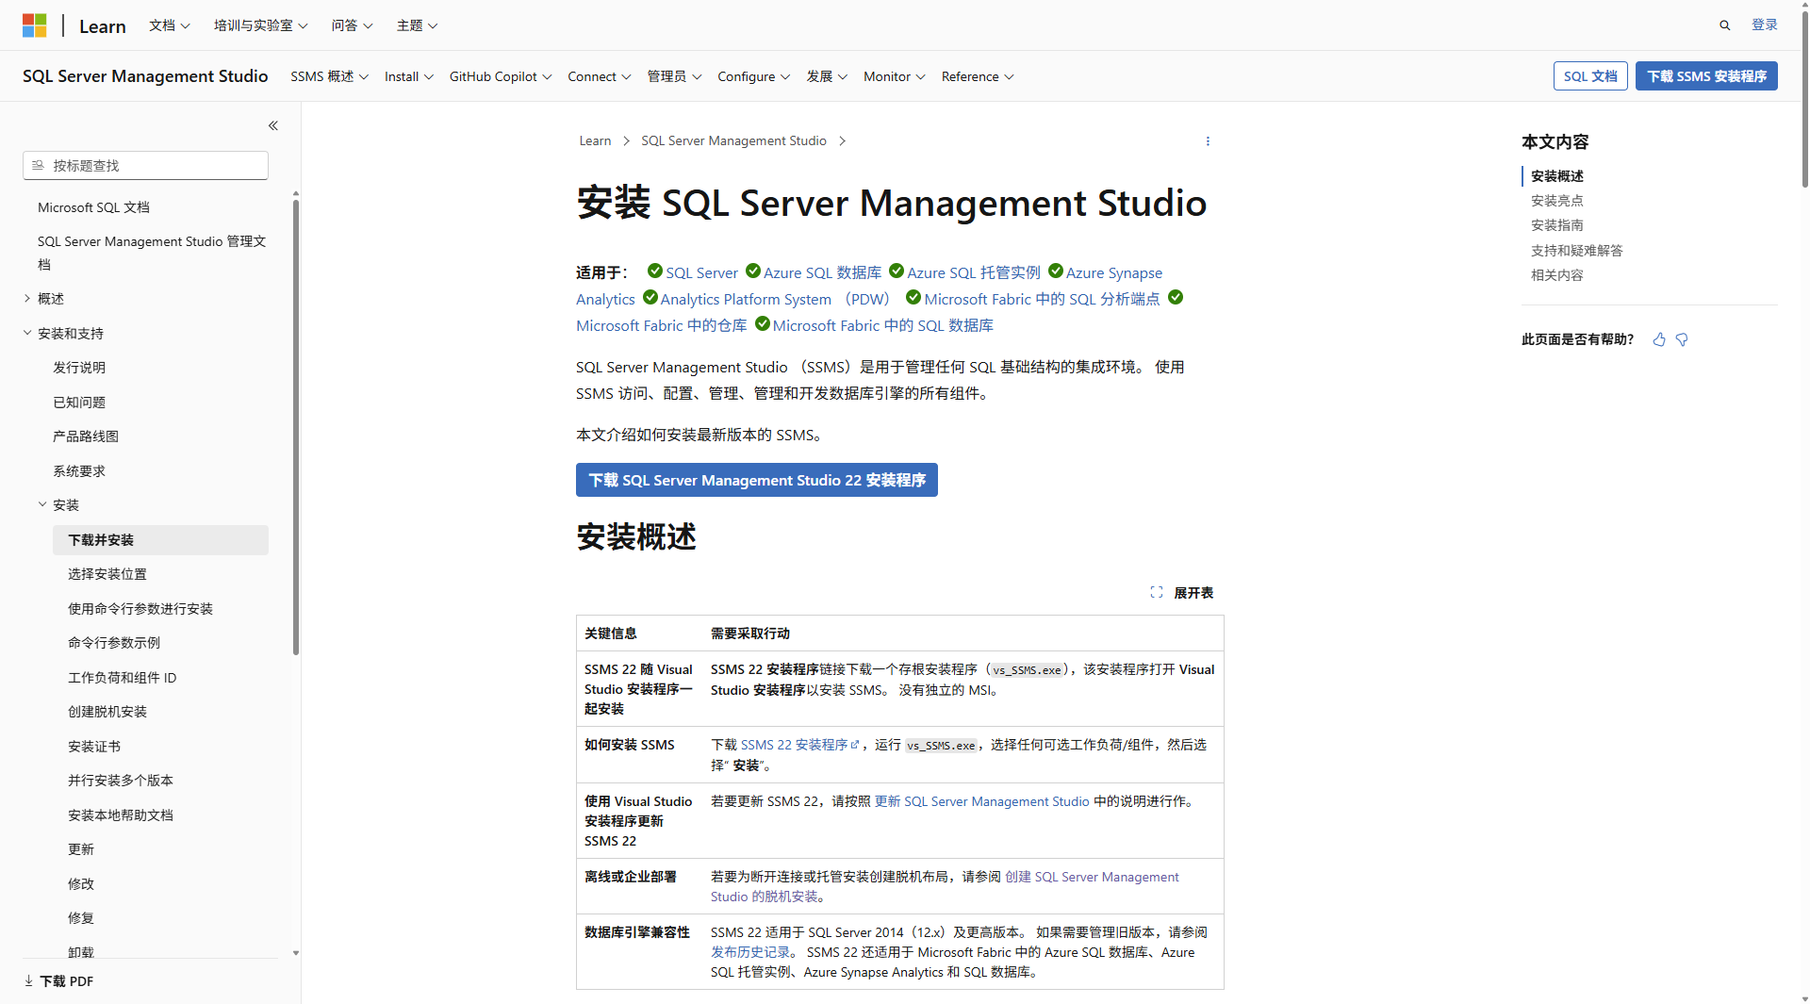Open the 培训与实验室 dropdown menu
This screenshot has height=1004, width=1810.
[x=261, y=25]
